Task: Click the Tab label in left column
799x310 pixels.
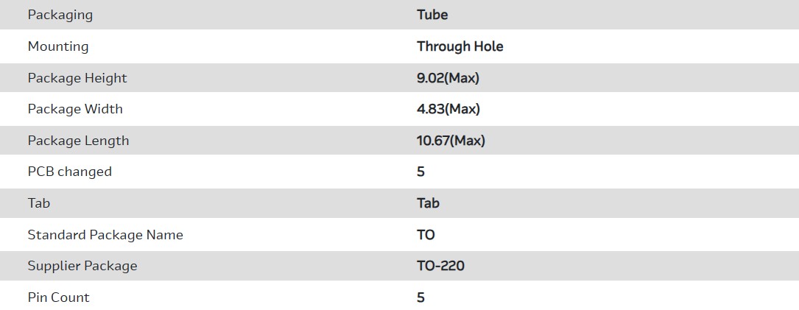Action: (39, 203)
